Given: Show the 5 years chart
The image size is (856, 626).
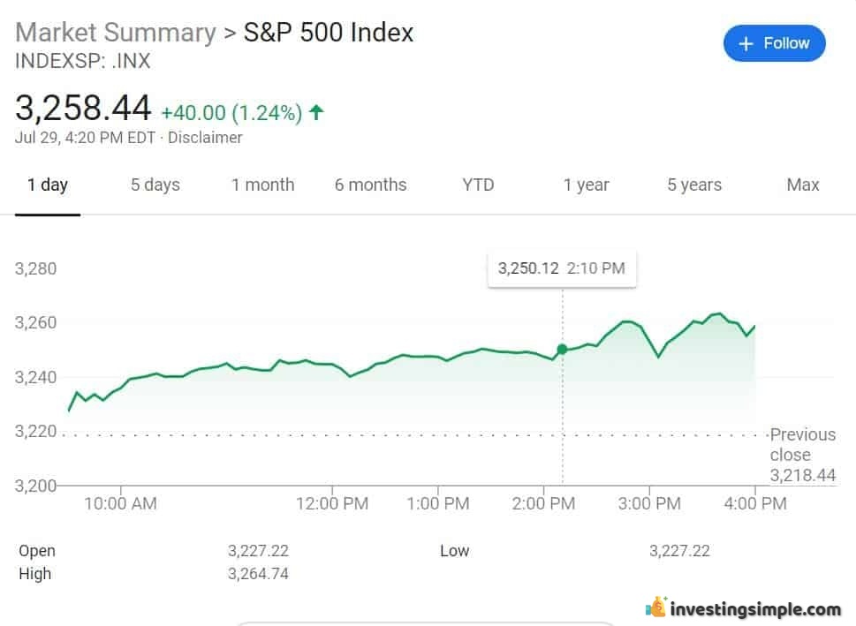Looking at the screenshot, I should pyautogui.click(x=694, y=185).
